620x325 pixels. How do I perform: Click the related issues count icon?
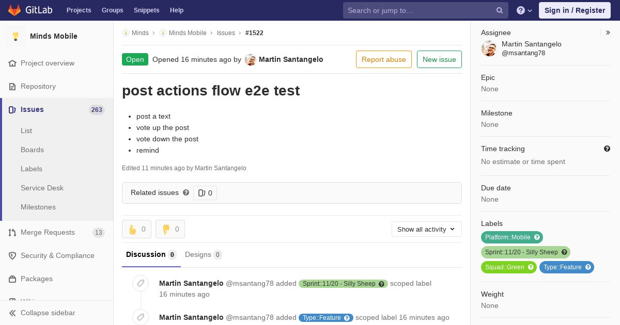click(202, 193)
